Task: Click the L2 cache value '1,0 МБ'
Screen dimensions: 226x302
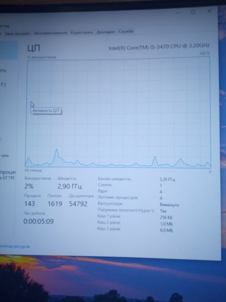Action: click(x=167, y=224)
